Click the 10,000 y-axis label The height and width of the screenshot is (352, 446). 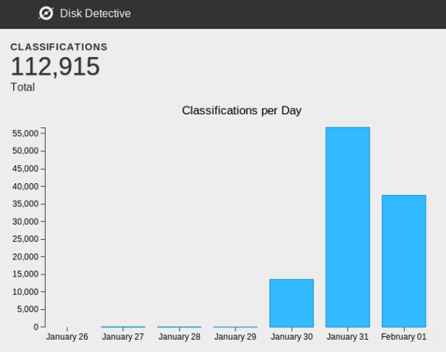coord(25,292)
